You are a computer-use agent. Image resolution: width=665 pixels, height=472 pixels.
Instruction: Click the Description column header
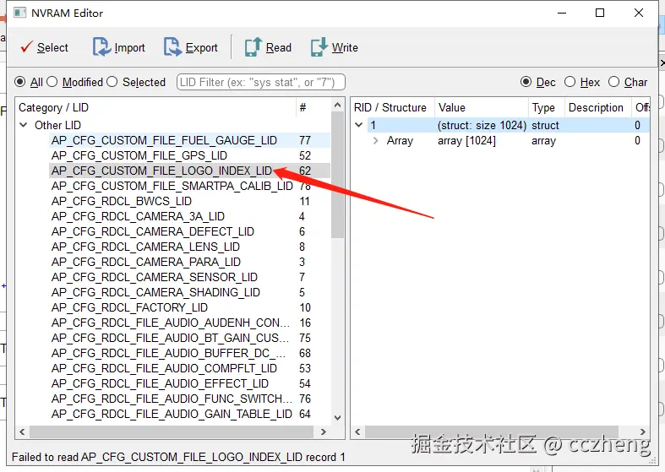point(598,107)
